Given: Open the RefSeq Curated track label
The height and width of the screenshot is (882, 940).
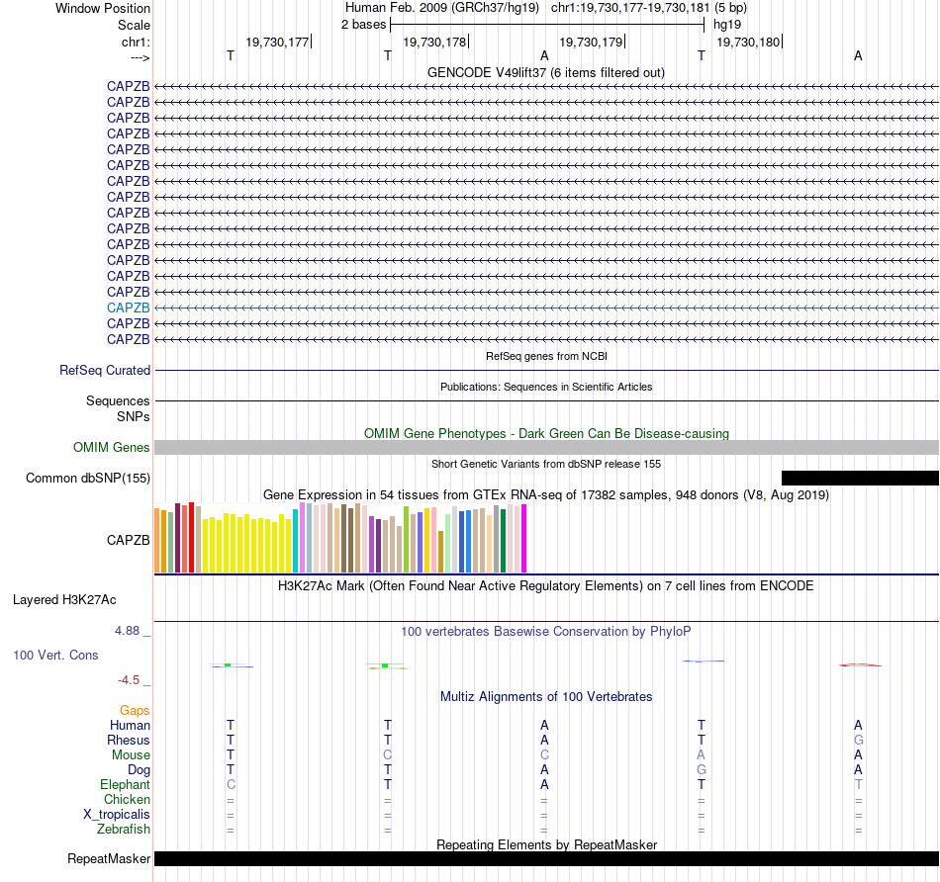Looking at the screenshot, I should [x=105, y=370].
